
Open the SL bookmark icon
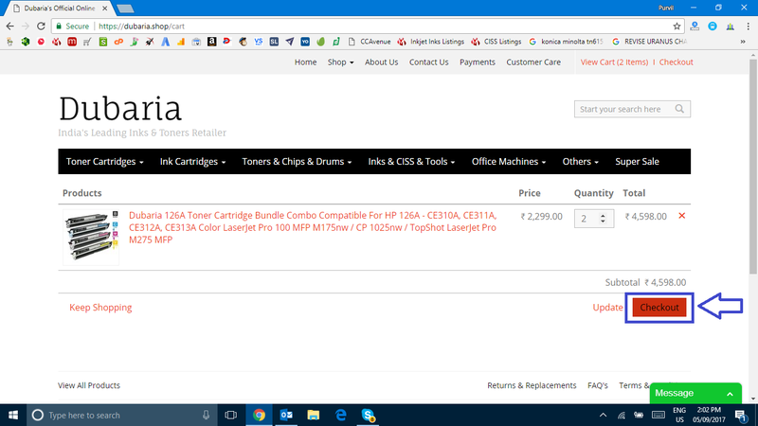coord(274,42)
